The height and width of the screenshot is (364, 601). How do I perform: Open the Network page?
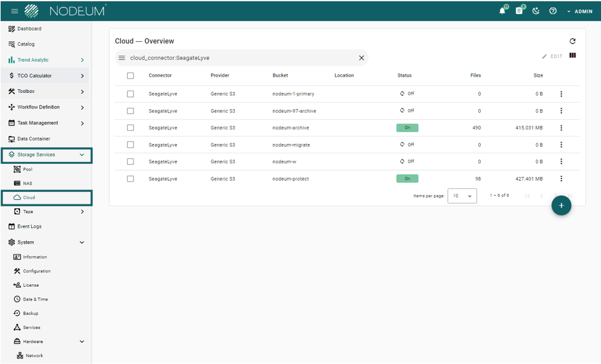[34, 355]
